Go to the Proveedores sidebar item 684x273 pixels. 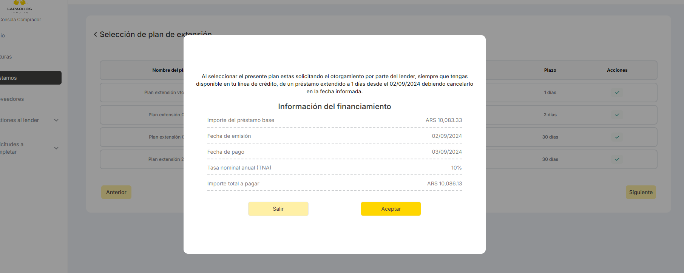(12, 99)
